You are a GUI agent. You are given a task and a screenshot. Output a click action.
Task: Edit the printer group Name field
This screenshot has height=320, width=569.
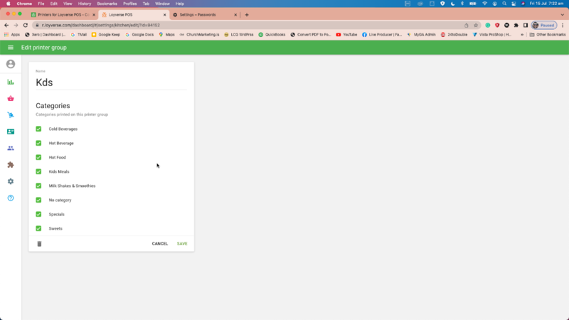[111, 82]
